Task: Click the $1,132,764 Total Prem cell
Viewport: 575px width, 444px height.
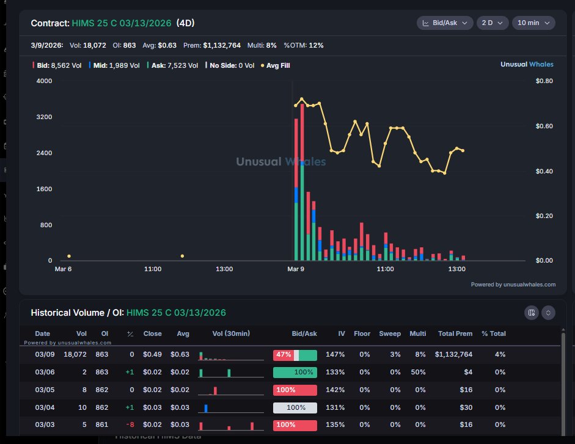Action: pos(453,355)
